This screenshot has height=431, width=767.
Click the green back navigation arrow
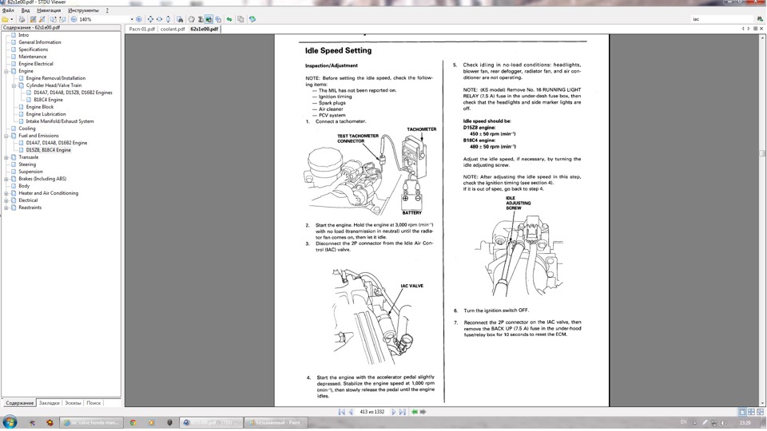pyautogui.click(x=415, y=412)
